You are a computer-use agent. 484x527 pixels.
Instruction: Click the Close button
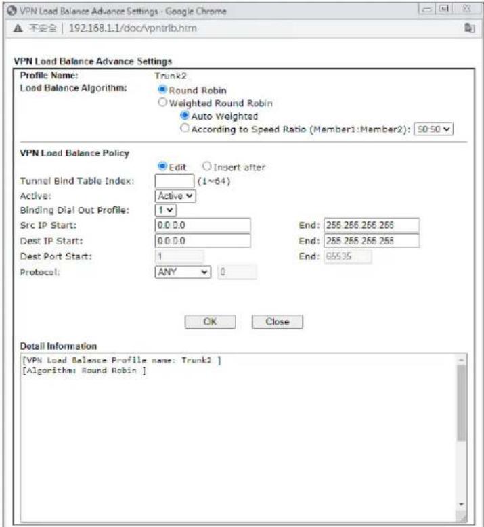tap(278, 321)
